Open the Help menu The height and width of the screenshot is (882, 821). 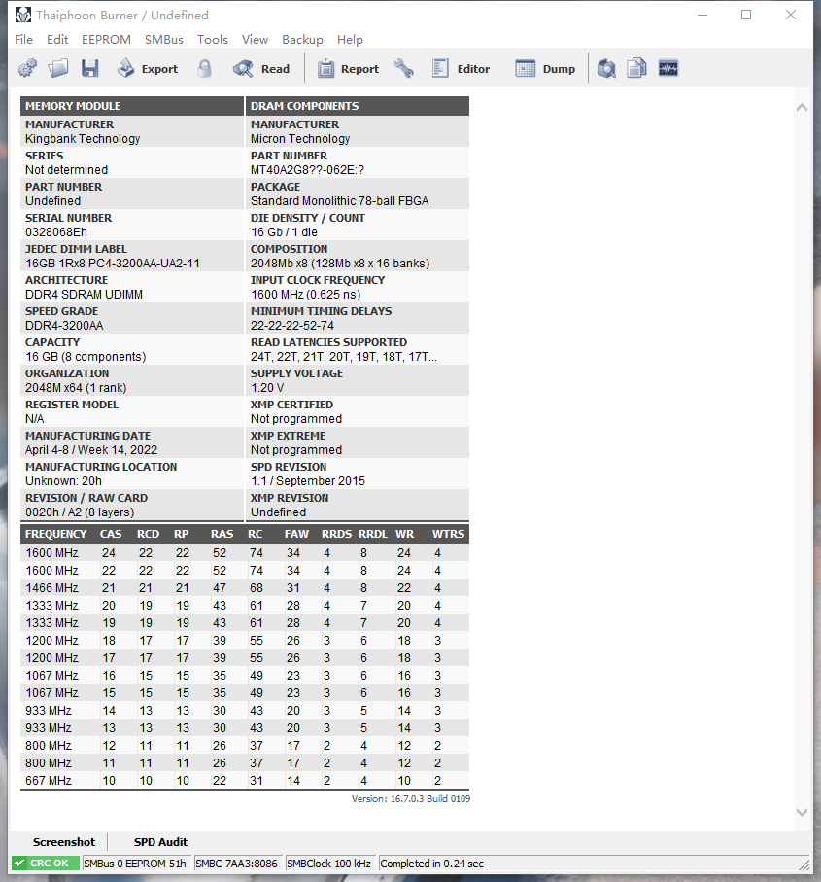pyautogui.click(x=350, y=39)
